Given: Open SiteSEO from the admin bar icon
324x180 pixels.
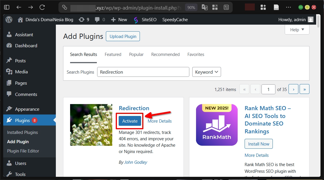Looking at the screenshot, I should [x=136, y=20].
